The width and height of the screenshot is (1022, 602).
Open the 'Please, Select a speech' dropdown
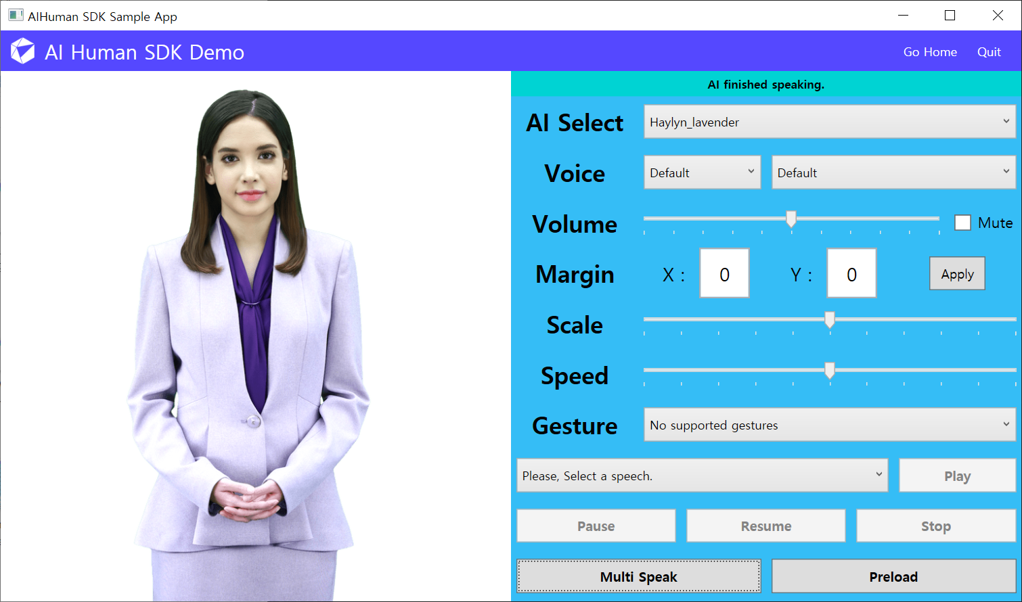coord(703,476)
